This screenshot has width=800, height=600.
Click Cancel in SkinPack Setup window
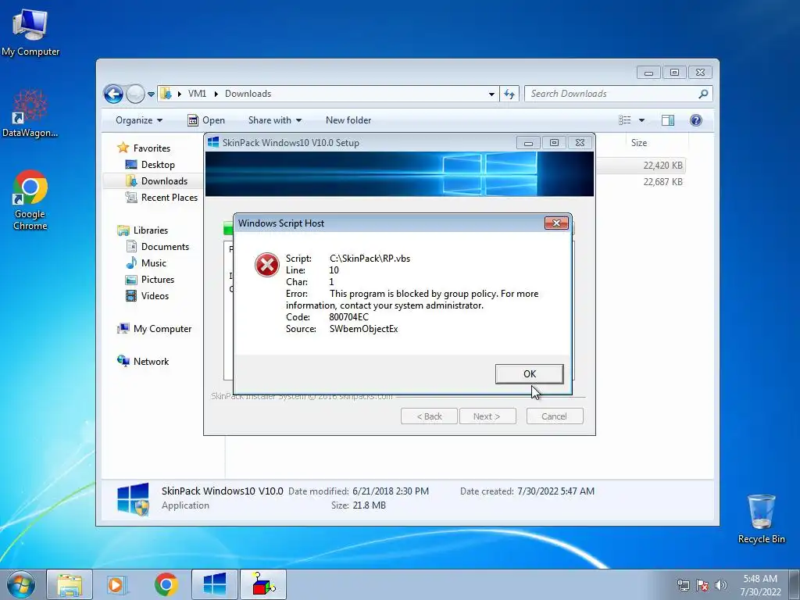(554, 416)
